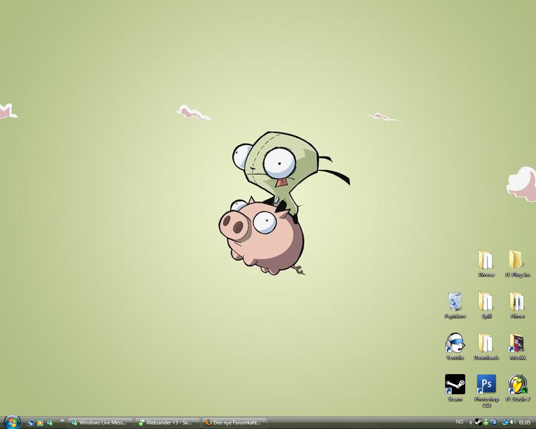Switch to the Windows Live Messenger taskbar window
This screenshot has width=536, height=429.
tap(100, 423)
